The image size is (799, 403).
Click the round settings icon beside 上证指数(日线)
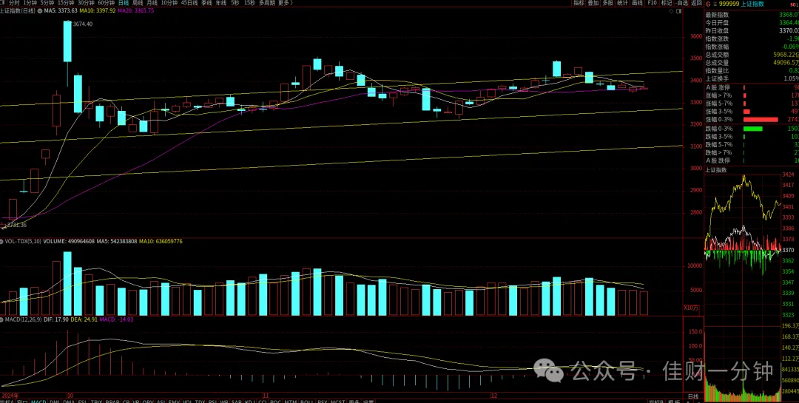pyautogui.click(x=40, y=10)
